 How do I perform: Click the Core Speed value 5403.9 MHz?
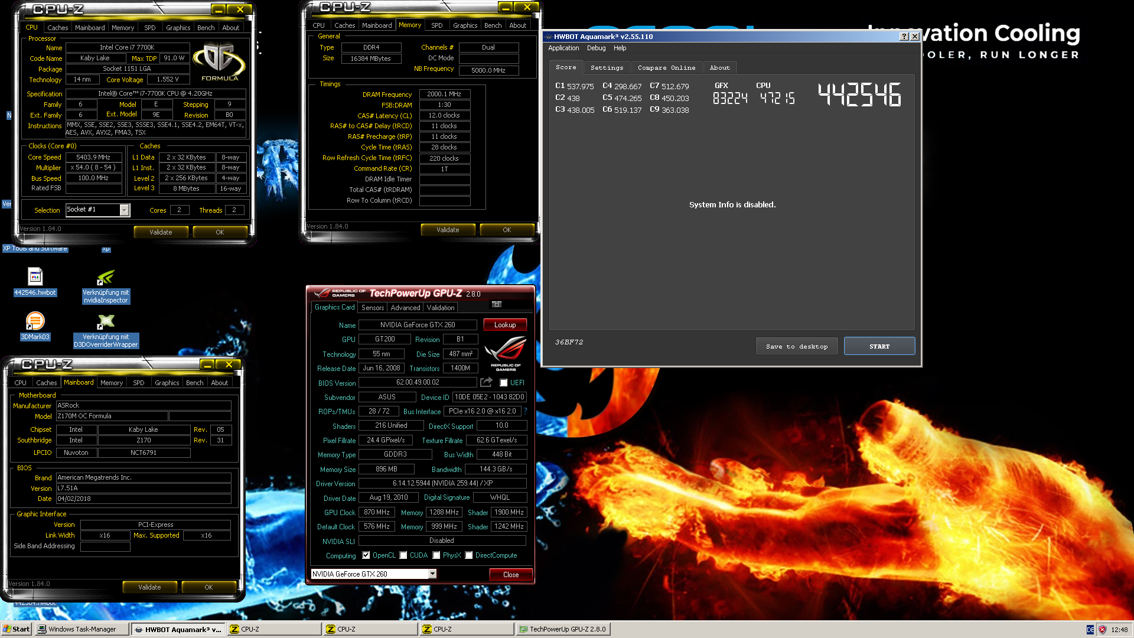point(93,157)
